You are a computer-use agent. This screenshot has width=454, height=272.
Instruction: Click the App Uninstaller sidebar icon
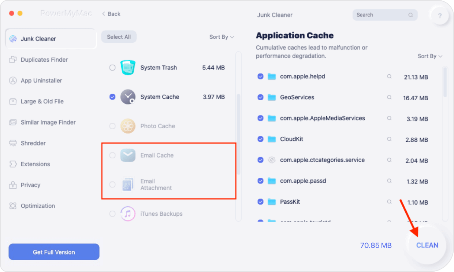pos(13,80)
